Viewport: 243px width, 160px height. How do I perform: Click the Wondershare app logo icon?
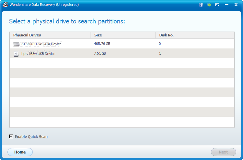click(x=5, y=5)
